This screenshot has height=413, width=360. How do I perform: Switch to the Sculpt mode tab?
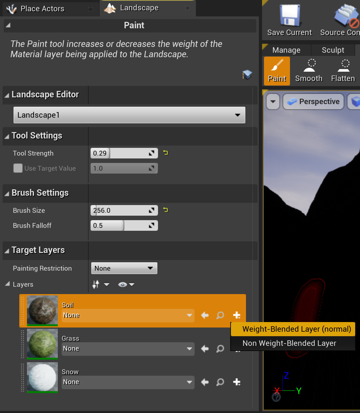coord(333,50)
